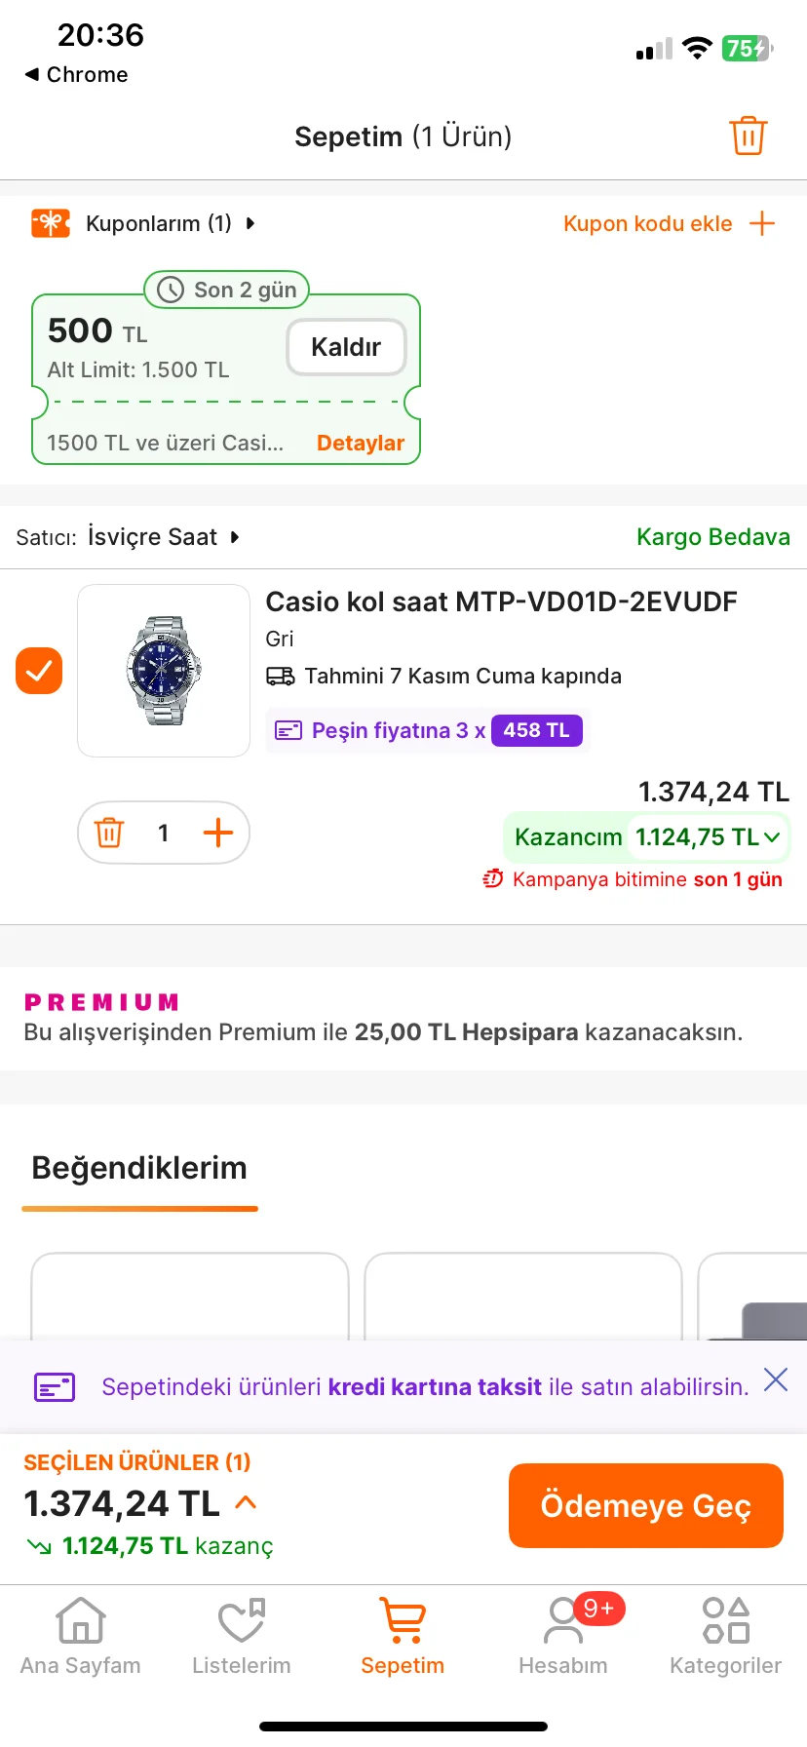The height and width of the screenshot is (1747, 807).
Task: Open the Casio watch product thumbnail
Action: [x=164, y=671]
